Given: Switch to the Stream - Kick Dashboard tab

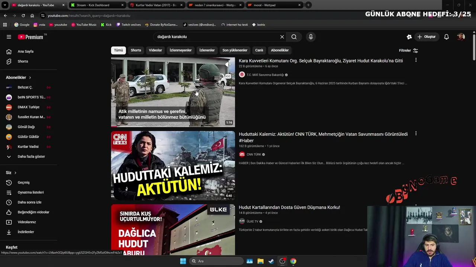Looking at the screenshot, I should pyautogui.click(x=97, y=5).
